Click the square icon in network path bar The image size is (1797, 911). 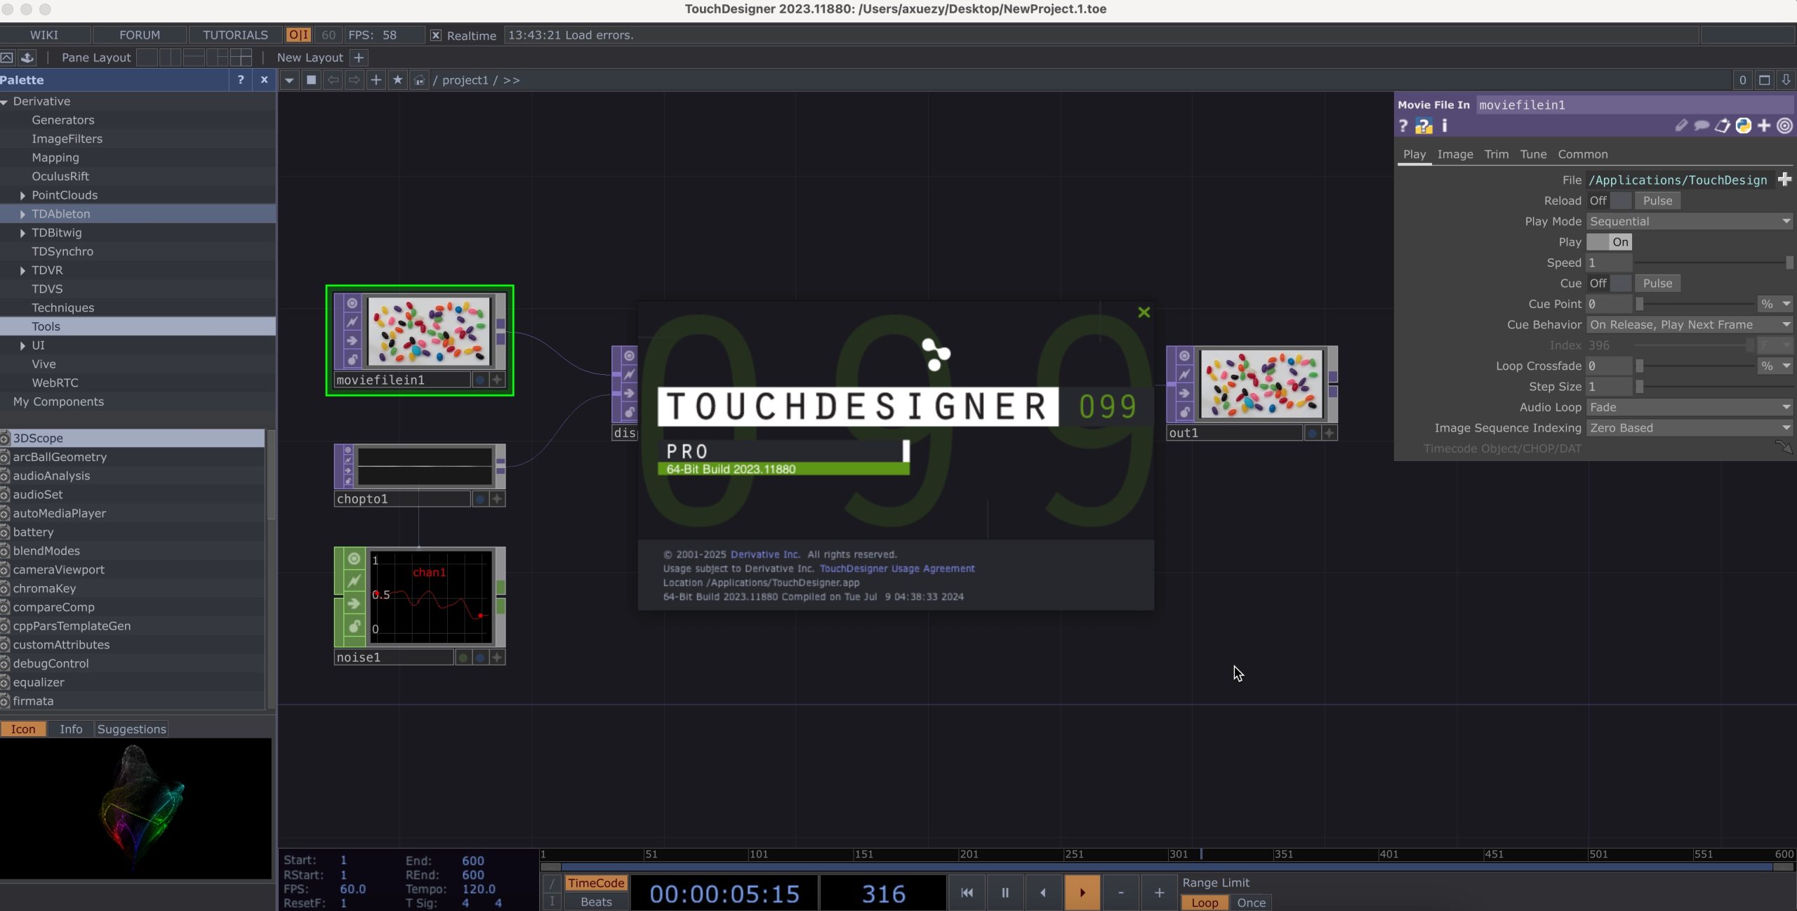[x=311, y=80]
